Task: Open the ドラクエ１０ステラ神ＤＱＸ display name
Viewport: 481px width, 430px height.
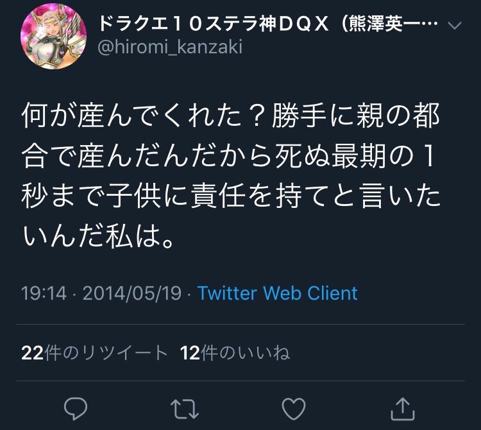Action: [x=214, y=24]
